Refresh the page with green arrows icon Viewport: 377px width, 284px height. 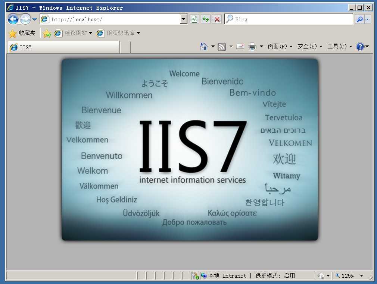(x=206, y=19)
